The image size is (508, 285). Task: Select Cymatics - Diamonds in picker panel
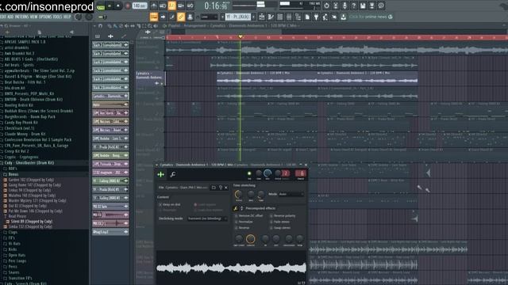click(x=110, y=96)
